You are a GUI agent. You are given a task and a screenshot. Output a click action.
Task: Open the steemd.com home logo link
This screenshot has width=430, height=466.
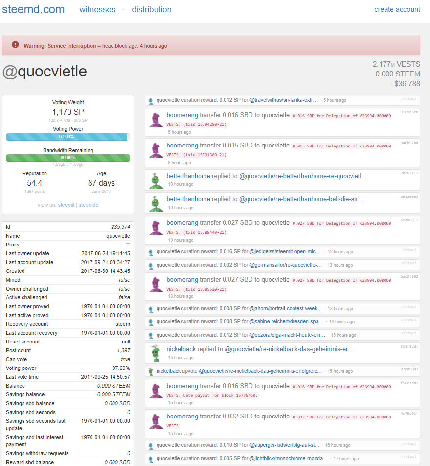coord(33,9)
